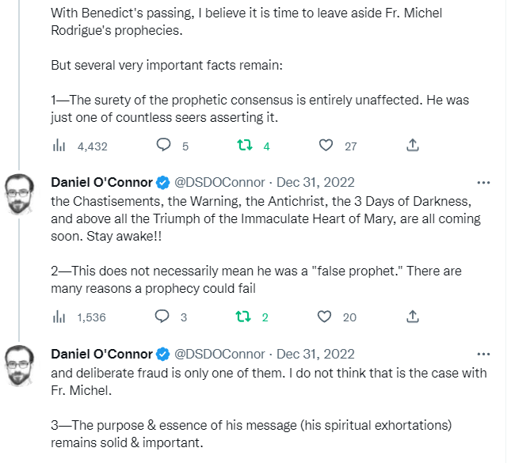Retweet the tweet with 2 retweets
Image resolution: width=511 pixels, height=463 pixels.
246,317
